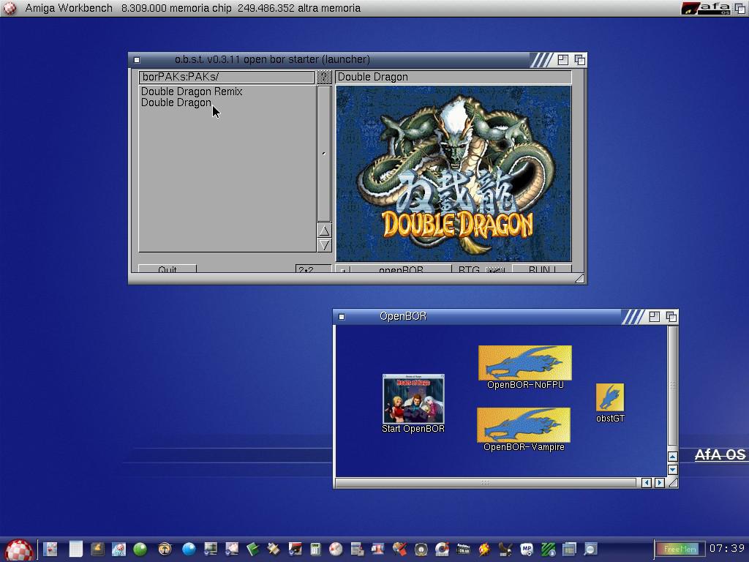This screenshot has width=749, height=562.
Task: Open the MP media player icon in taskbar
Action: coord(527,549)
